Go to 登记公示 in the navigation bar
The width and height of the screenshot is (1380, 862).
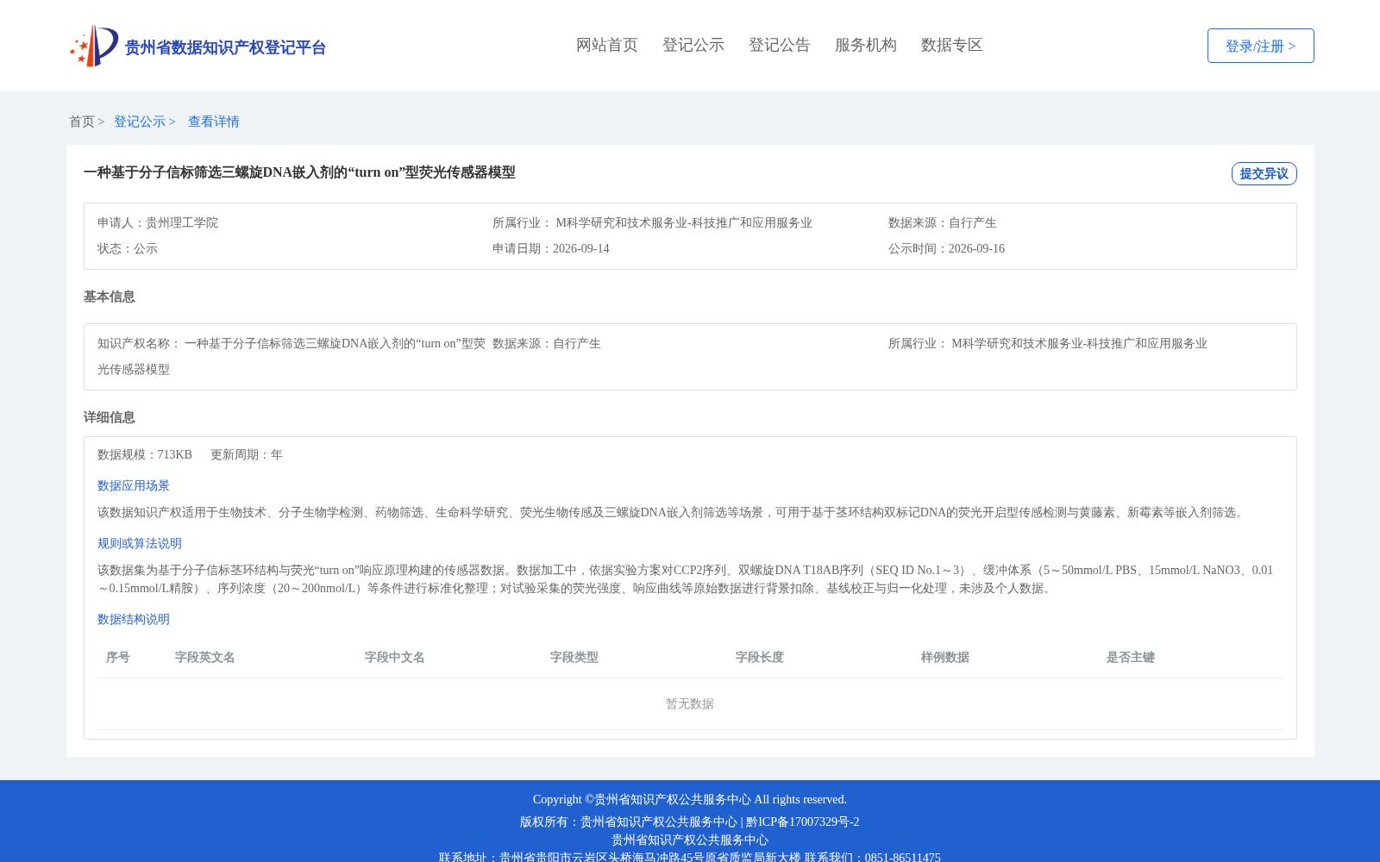[693, 45]
